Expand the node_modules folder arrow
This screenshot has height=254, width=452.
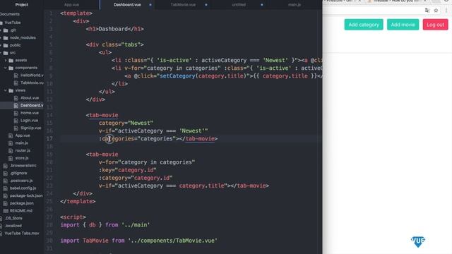coord(1,37)
